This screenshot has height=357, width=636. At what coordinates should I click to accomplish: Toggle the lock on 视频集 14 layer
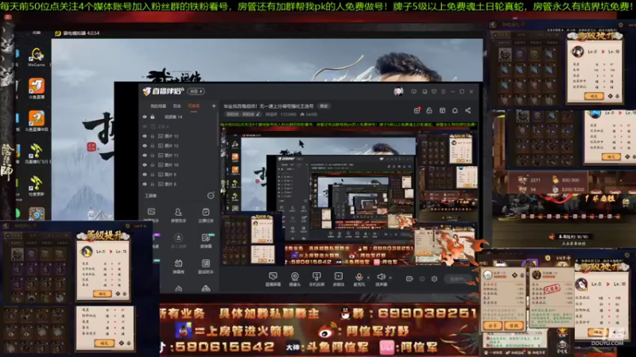pyautogui.click(x=153, y=117)
